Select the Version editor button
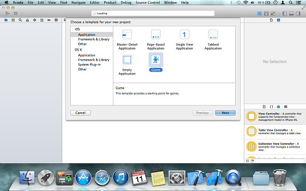The width and height of the screenshot is (306, 191). [273, 13]
